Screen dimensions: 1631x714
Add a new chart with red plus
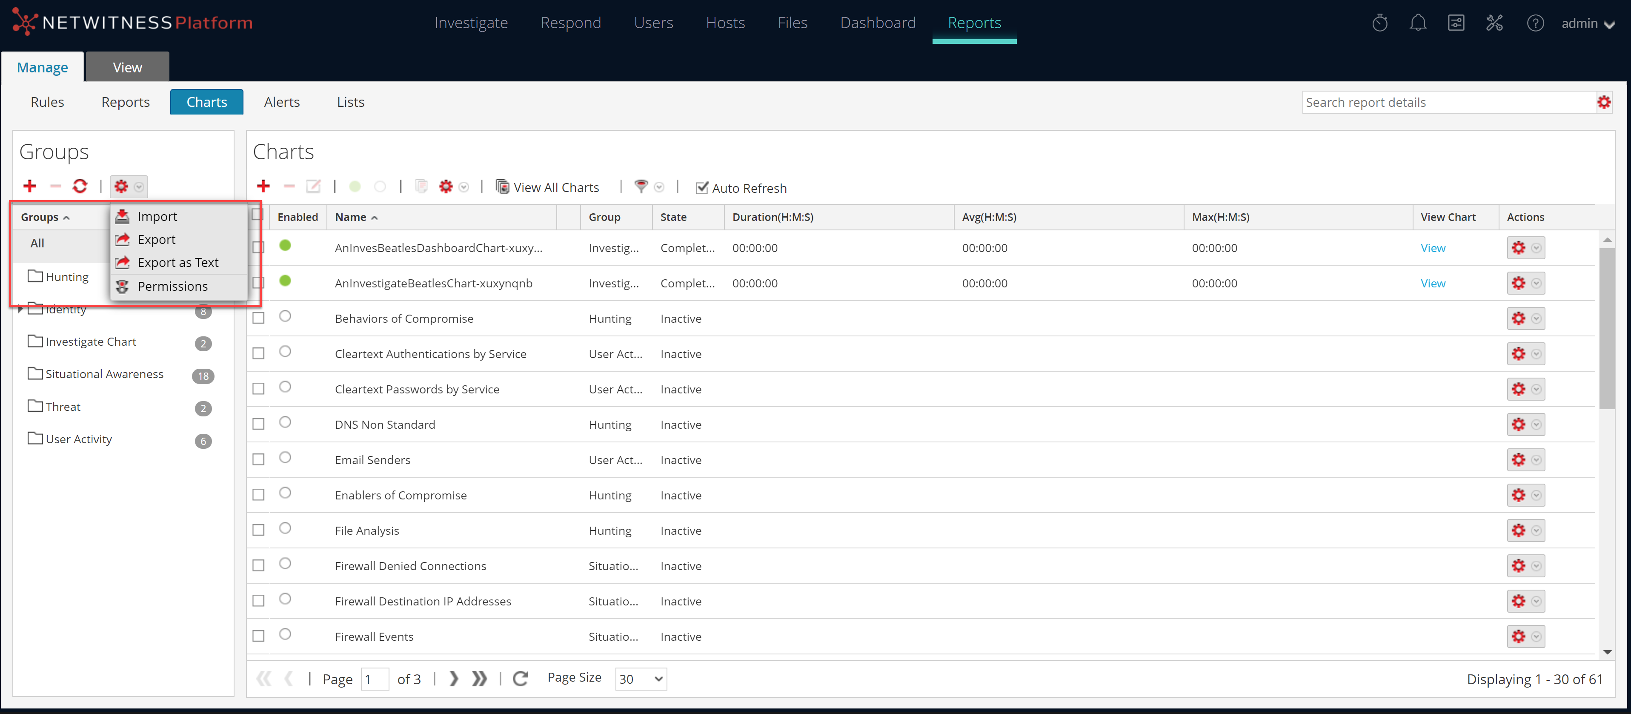pyautogui.click(x=263, y=186)
